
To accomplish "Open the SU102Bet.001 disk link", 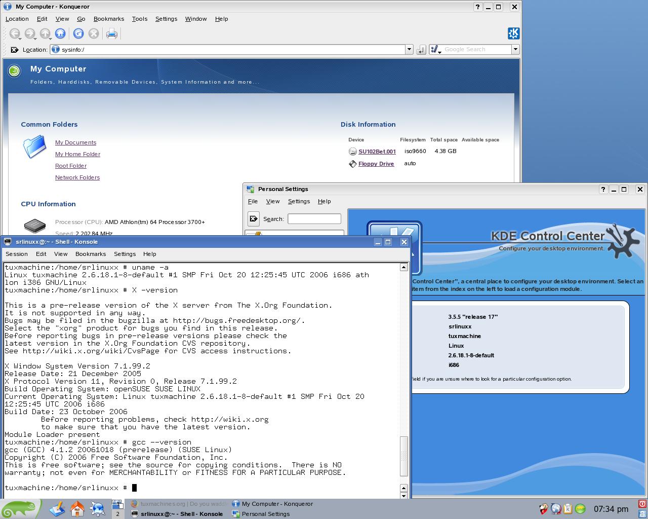I will [x=377, y=152].
